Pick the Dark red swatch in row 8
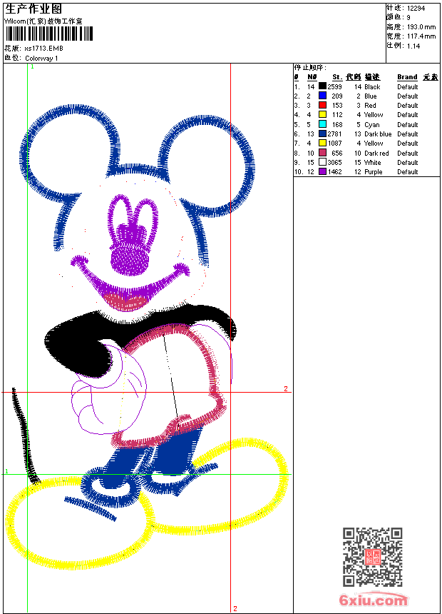Screen dimensions: 442x614 (x=322, y=153)
